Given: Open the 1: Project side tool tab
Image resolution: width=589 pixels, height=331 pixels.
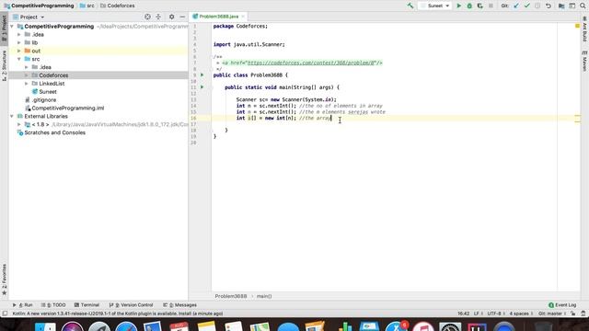Looking at the screenshot, I should pos(4,29).
